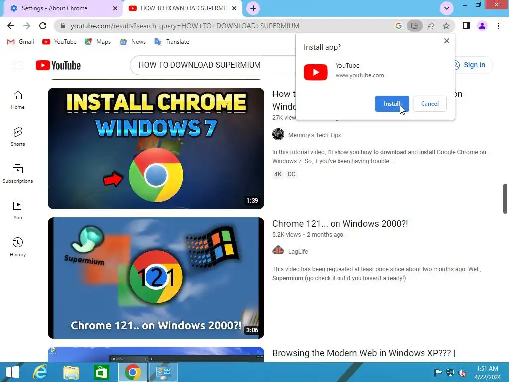Screen dimensions: 509x382
Task: Click Chrome taskbar icon
Action: tap(132, 372)
